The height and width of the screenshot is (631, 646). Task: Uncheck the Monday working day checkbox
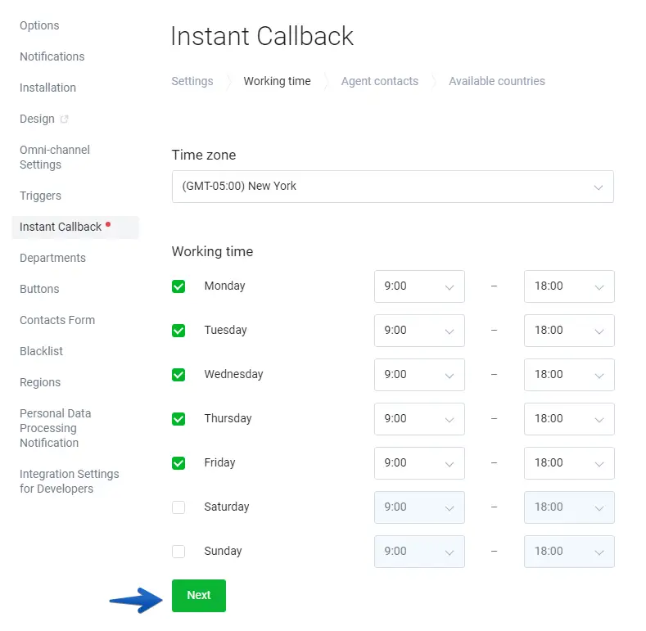(178, 286)
